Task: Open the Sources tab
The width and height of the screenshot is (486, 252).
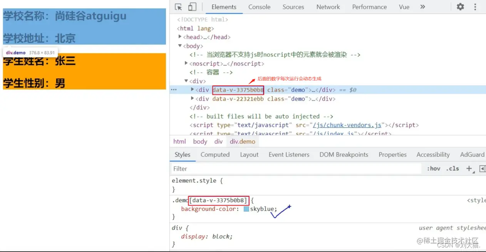Action: click(x=293, y=7)
